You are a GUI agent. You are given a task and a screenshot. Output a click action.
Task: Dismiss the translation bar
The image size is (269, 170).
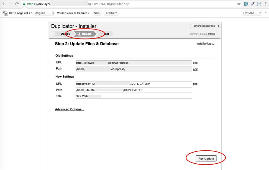[x=266, y=13]
